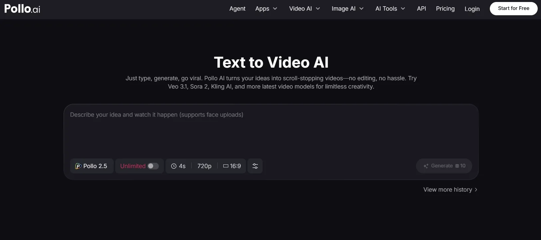
Task: Open View more history link
Action: [x=450, y=190]
